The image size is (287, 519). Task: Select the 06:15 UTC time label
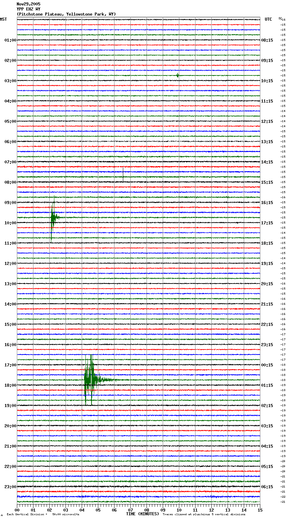[267, 487]
